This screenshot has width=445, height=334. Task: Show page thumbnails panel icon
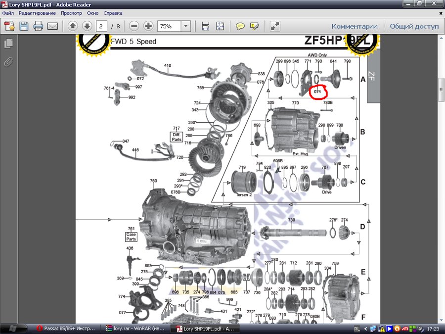(8, 44)
